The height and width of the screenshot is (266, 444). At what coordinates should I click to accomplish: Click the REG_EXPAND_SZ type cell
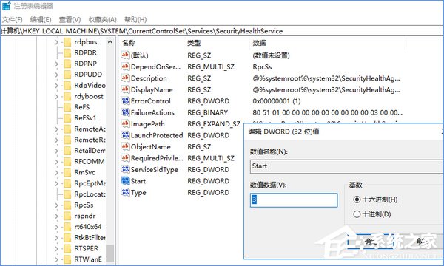(x=214, y=124)
